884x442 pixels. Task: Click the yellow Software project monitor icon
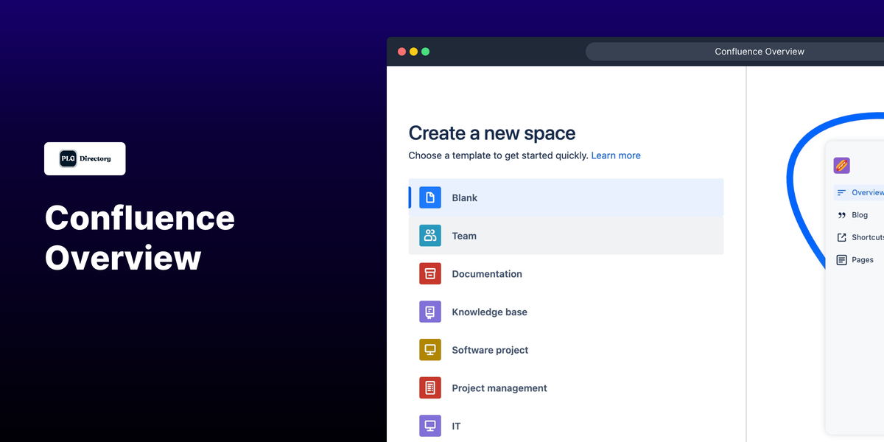click(430, 350)
